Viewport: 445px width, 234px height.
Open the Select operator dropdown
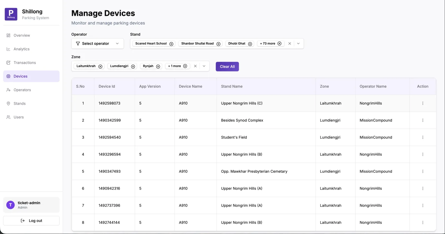[x=98, y=44]
